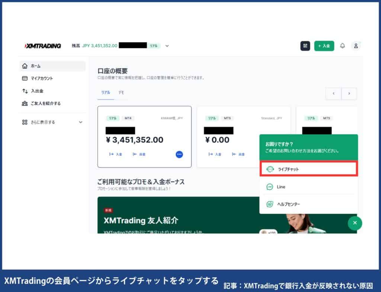Click the next accounts arrow button
This screenshot has height=292, width=381.
[349, 93]
